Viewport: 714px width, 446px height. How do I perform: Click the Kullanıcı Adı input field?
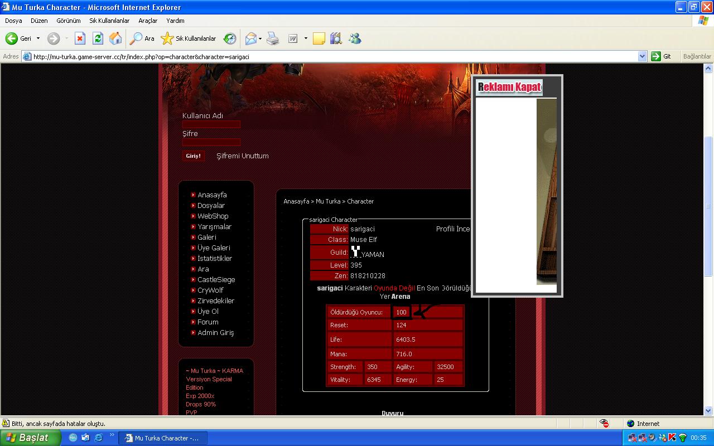[x=211, y=124]
